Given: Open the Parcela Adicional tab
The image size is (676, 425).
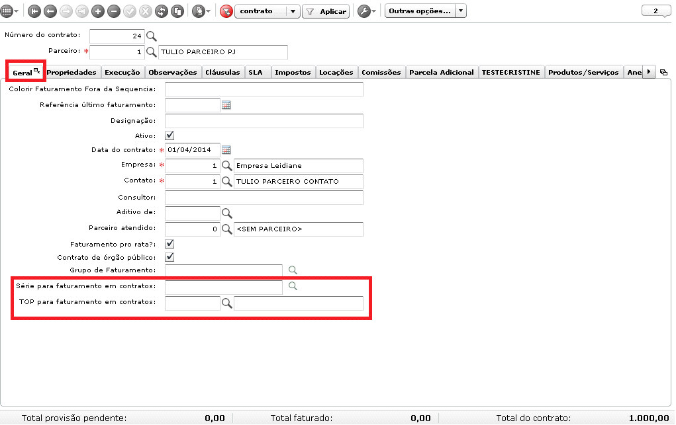Looking at the screenshot, I should click(442, 72).
